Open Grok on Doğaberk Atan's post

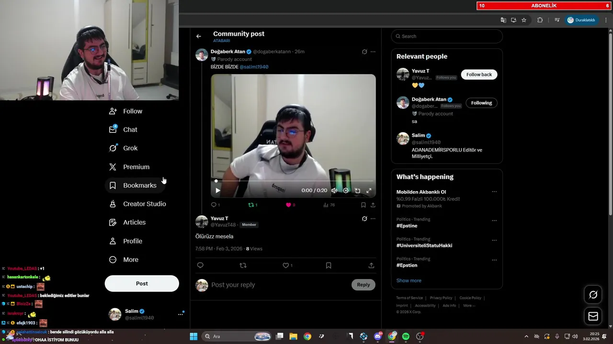point(364,52)
